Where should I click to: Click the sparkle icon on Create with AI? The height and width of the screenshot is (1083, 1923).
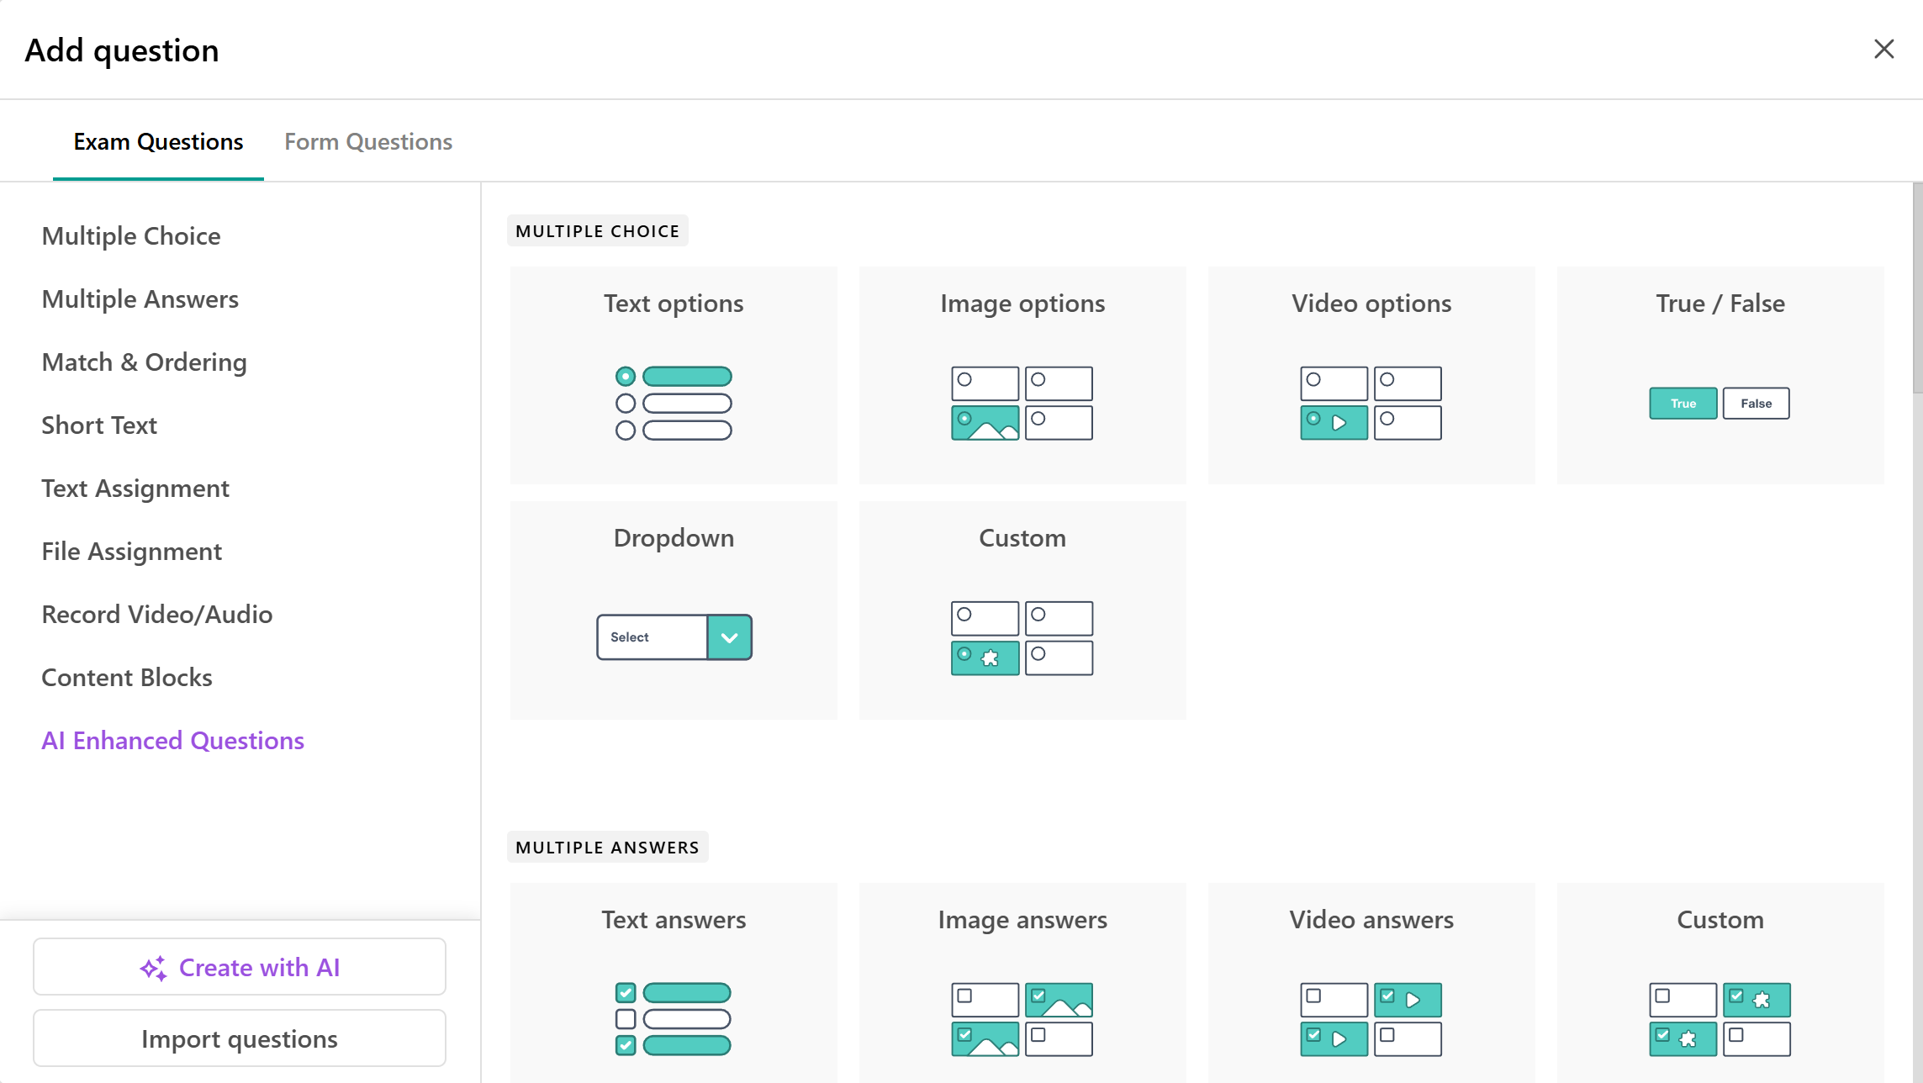click(154, 968)
